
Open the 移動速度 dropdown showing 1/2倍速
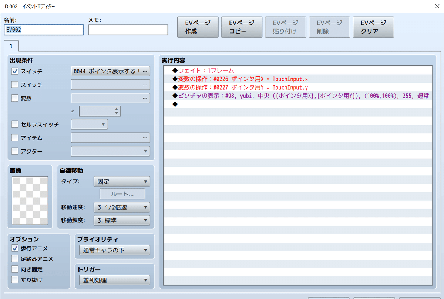[x=122, y=207]
